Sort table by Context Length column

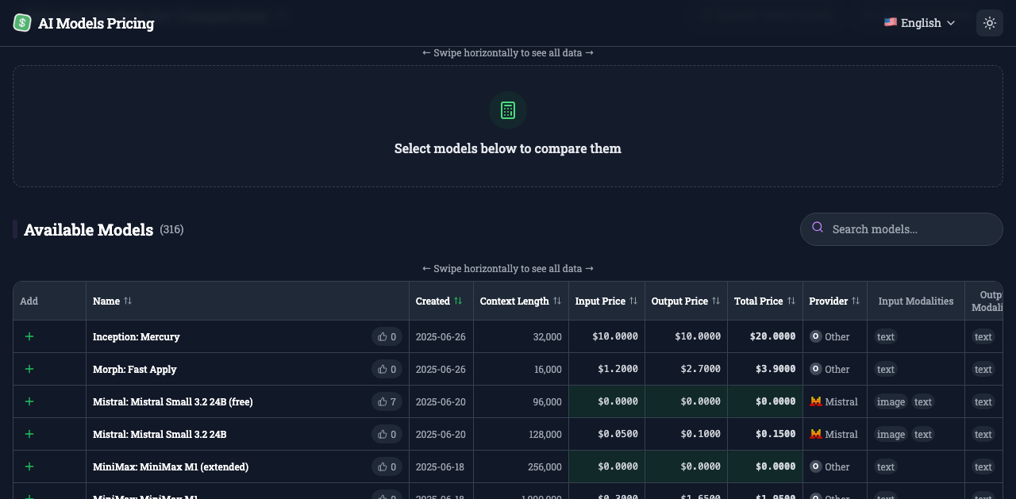(x=521, y=301)
